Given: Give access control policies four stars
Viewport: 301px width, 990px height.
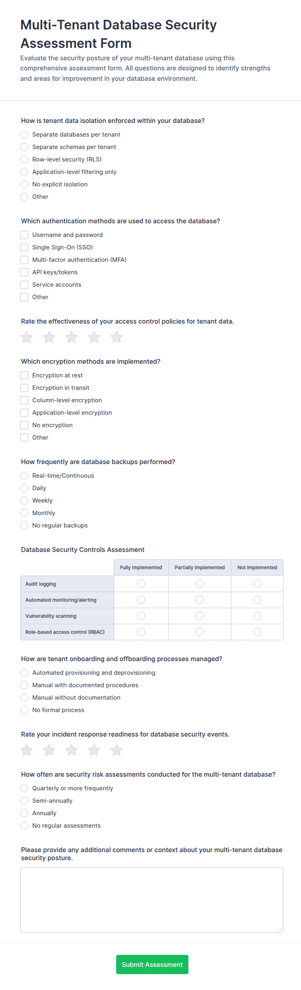Looking at the screenshot, I should point(94,337).
